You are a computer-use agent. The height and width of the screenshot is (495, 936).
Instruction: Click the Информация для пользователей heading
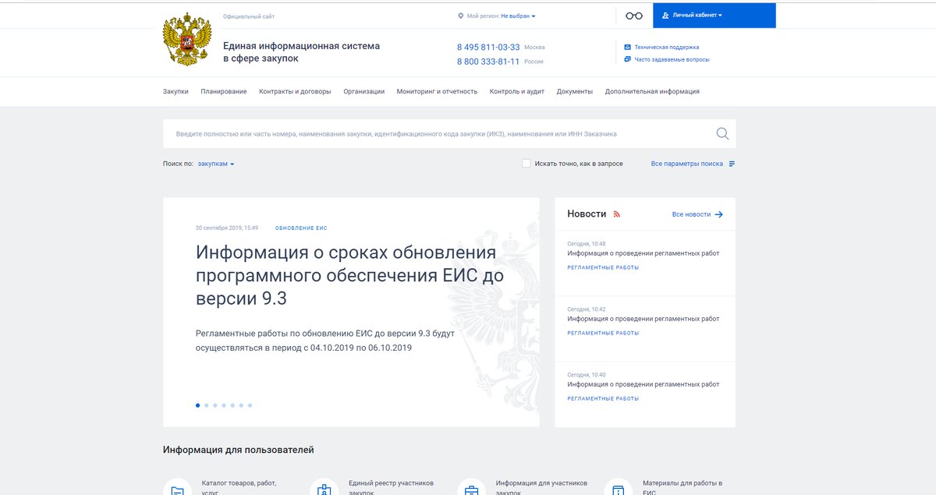(x=239, y=450)
